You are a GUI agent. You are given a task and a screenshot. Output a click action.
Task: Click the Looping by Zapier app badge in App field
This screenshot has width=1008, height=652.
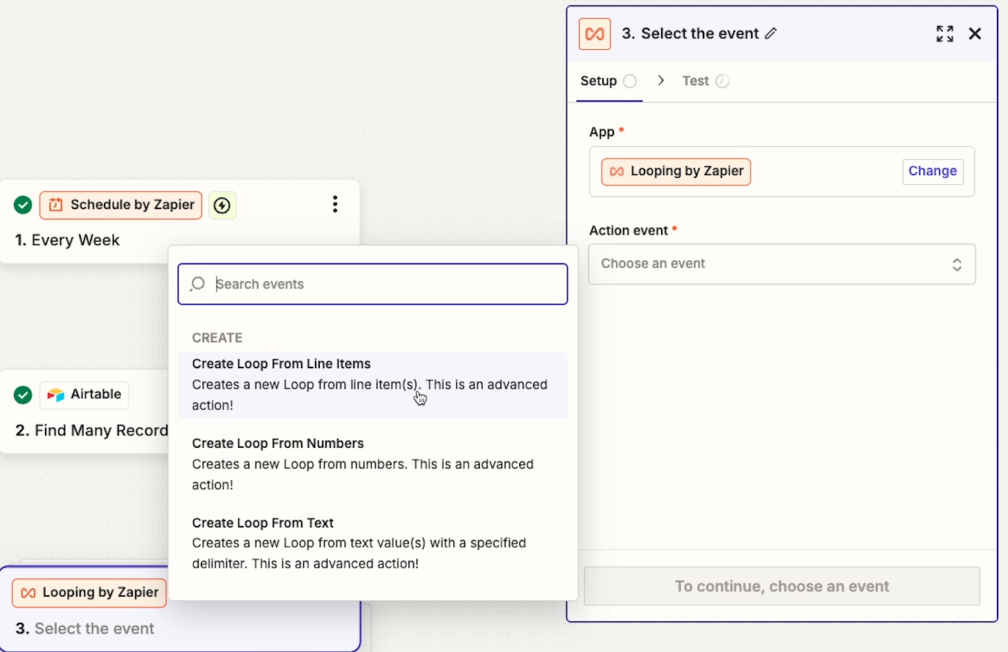(x=676, y=172)
